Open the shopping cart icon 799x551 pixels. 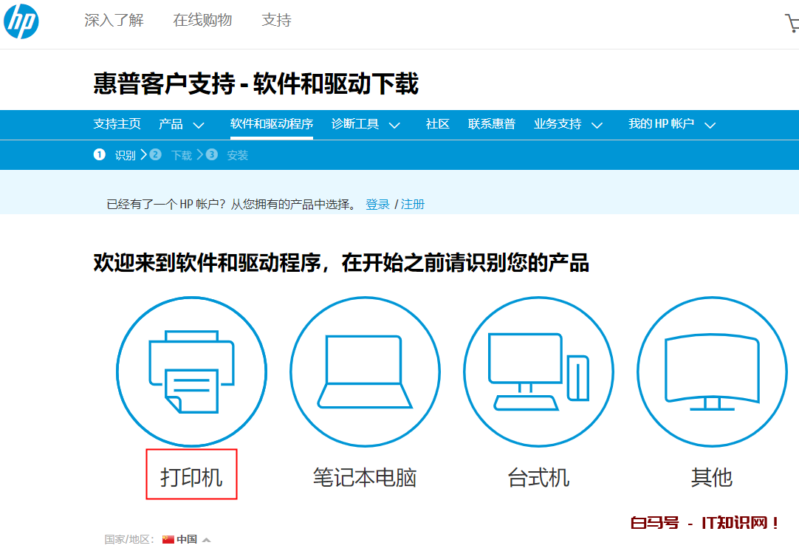click(792, 23)
